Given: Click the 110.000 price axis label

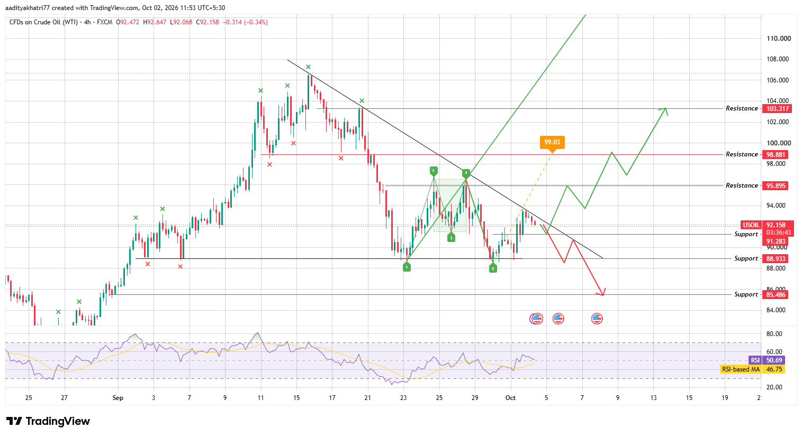Looking at the screenshot, I should tap(779, 39).
